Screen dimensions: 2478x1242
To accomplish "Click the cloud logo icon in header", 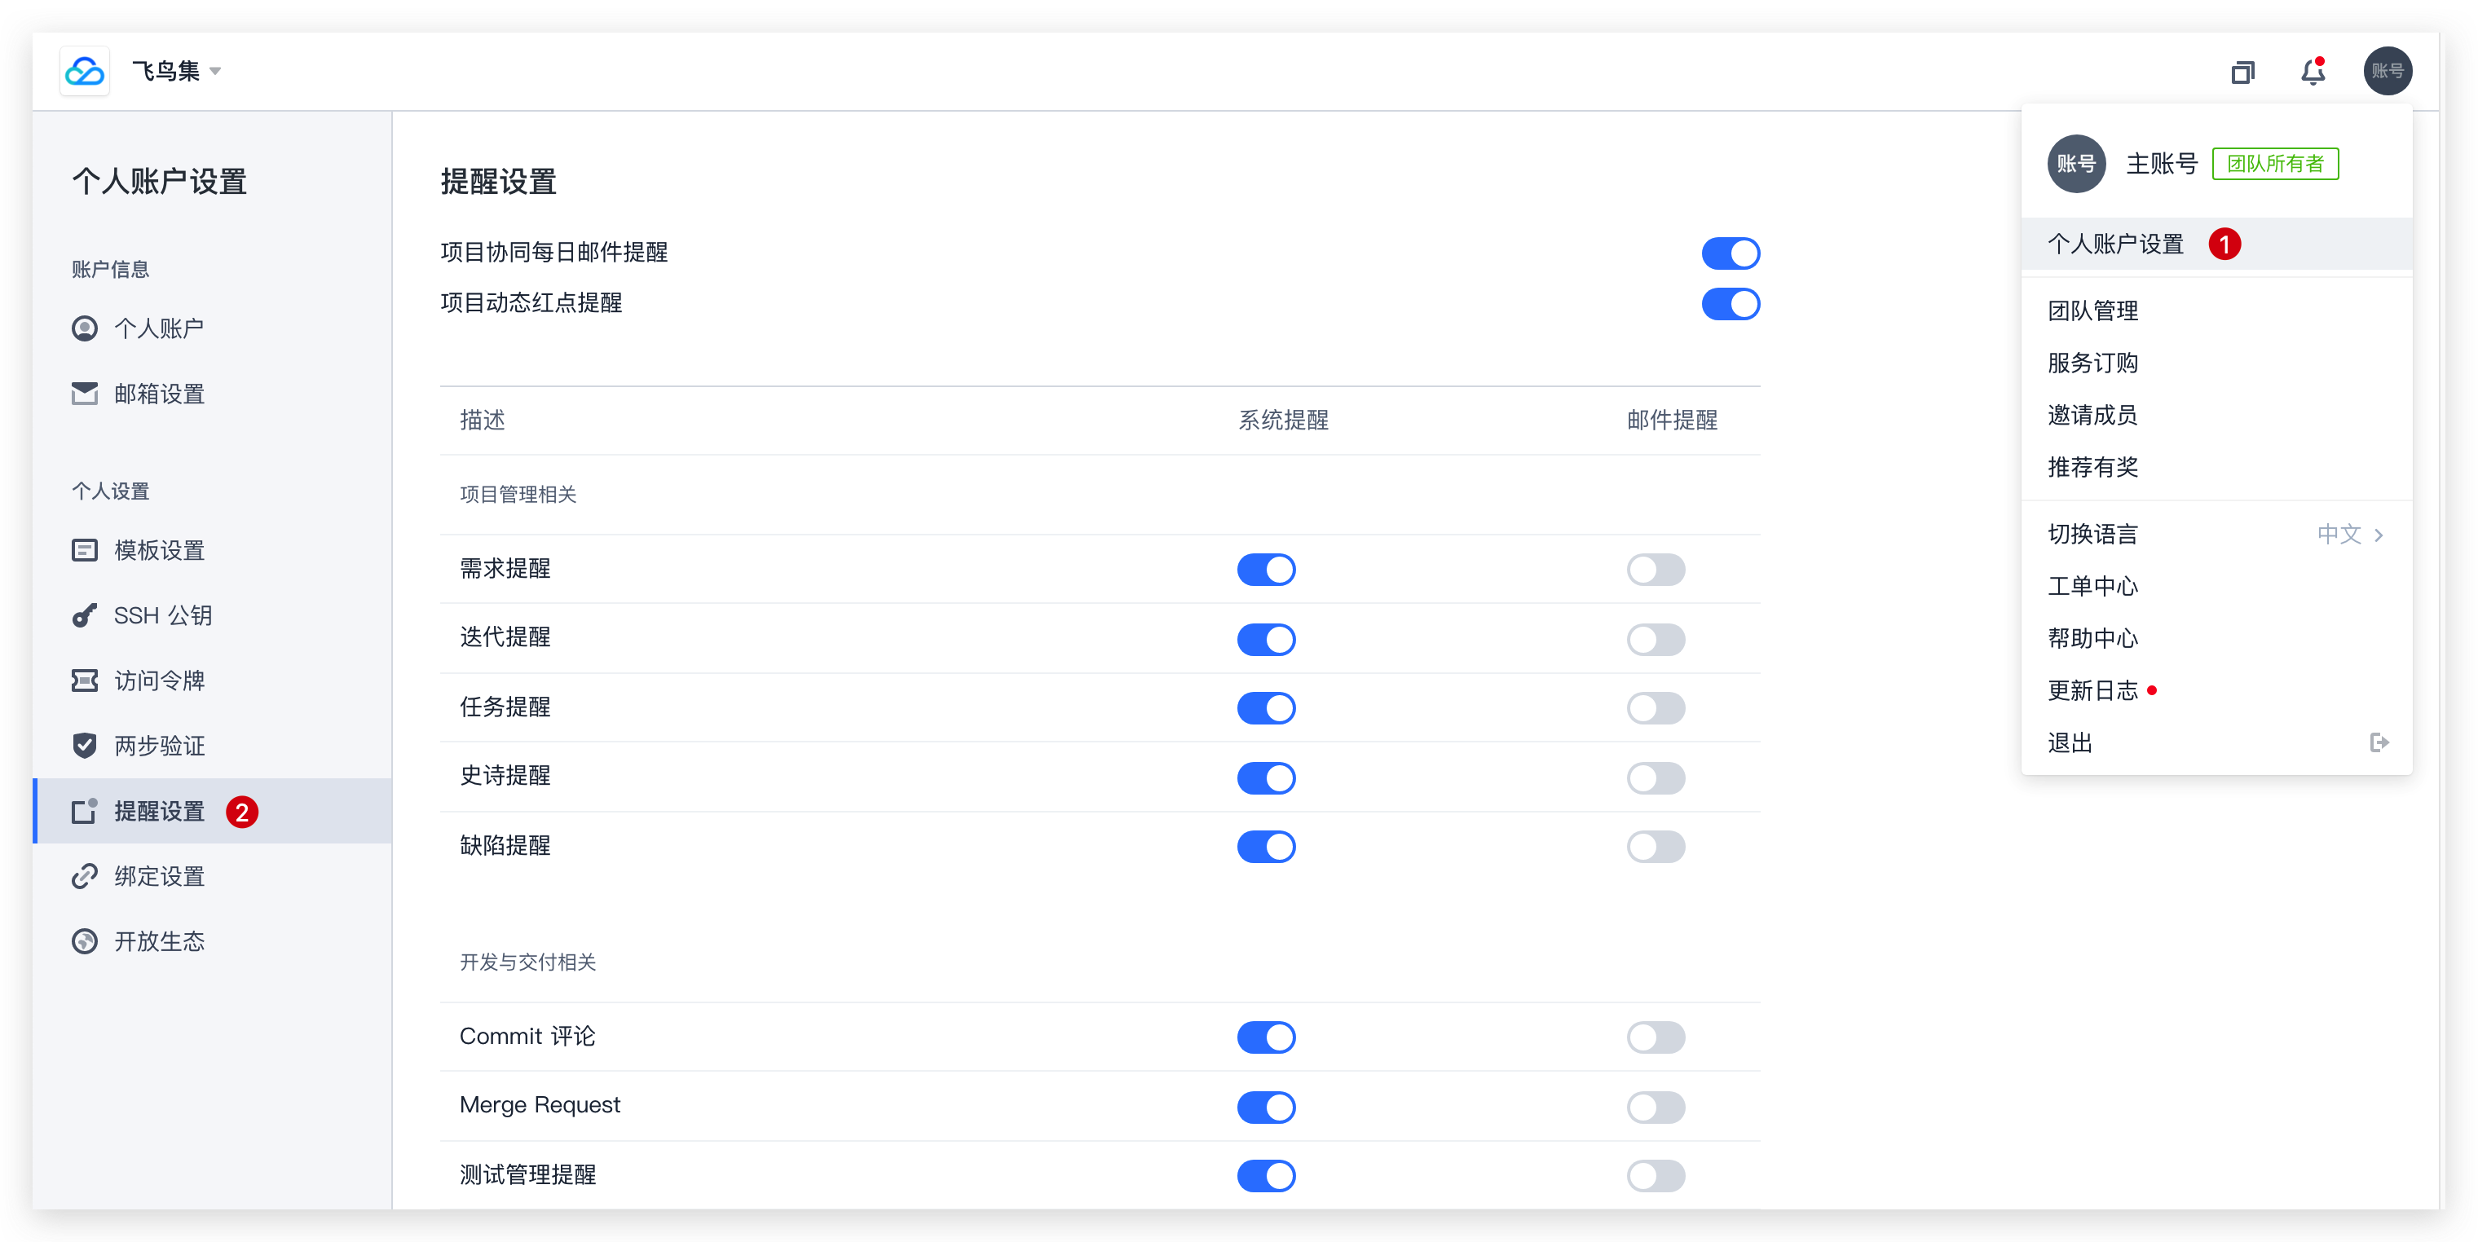I will click(85, 71).
